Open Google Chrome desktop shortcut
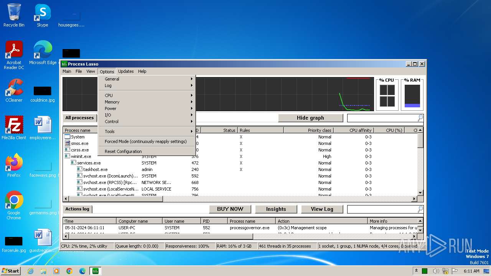The width and height of the screenshot is (491, 276). [14, 205]
